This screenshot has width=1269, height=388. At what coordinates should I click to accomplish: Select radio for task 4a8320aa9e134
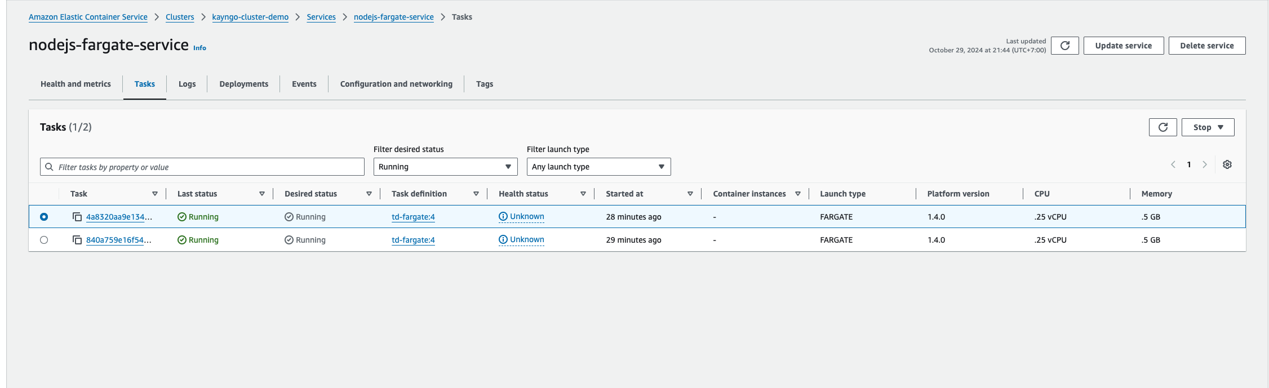44,217
